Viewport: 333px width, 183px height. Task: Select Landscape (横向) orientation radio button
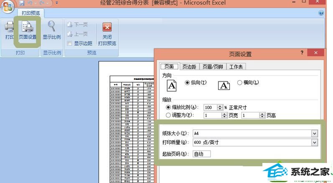[x=239, y=83]
